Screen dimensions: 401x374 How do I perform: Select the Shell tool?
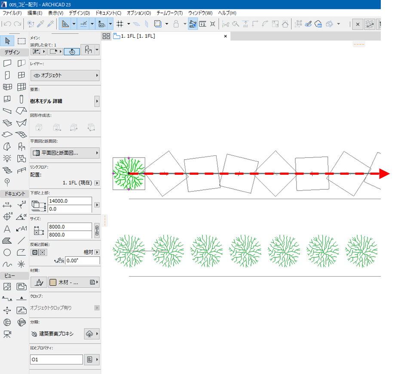point(21,123)
